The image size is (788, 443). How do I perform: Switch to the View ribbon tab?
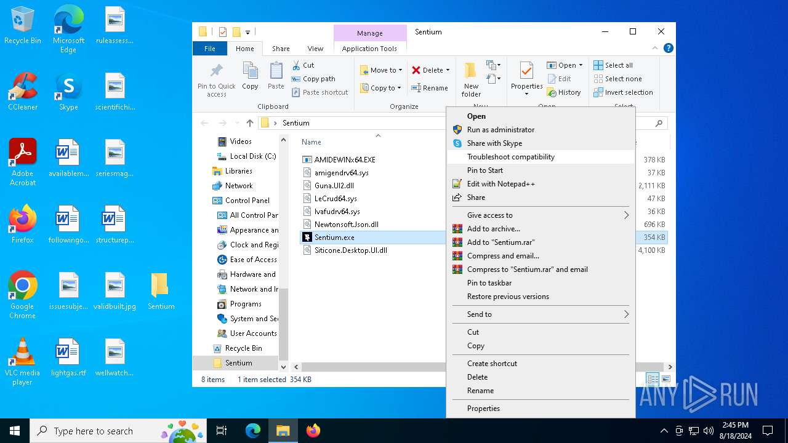pos(315,49)
